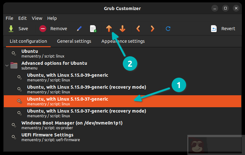This screenshot has height=155, width=245.
Task: Reload configuration with blue refresh icon
Action: (x=168, y=29)
